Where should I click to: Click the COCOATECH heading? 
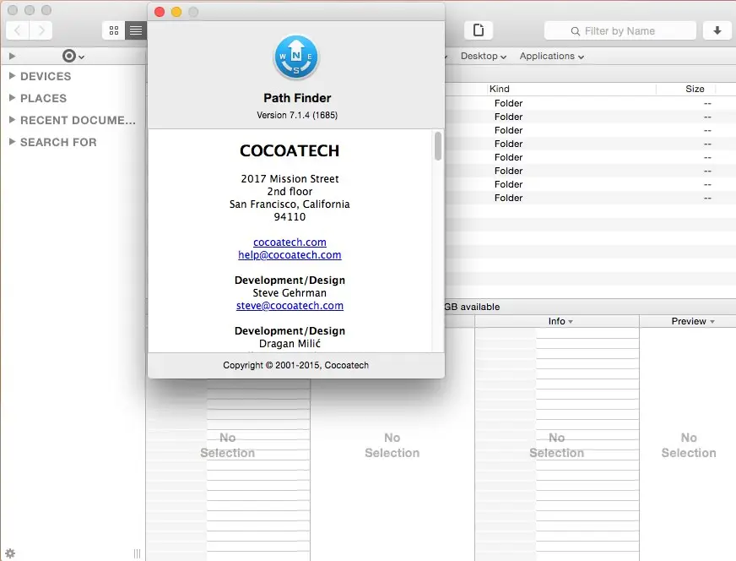pyautogui.click(x=290, y=151)
